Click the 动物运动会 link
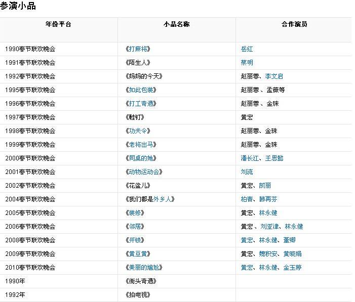The image size is (355, 302). [143, 172]
